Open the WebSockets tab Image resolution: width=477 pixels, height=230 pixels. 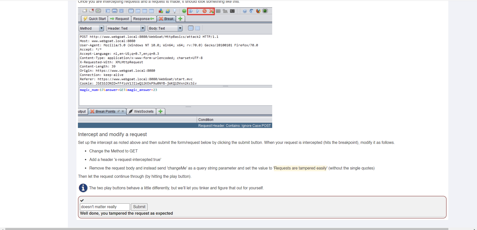(x=141, y=111)
